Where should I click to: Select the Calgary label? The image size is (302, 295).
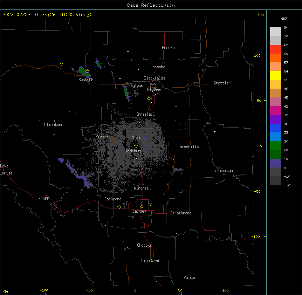pos(140,211)
